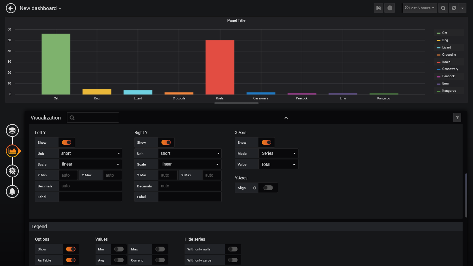
Task: Open refresh interval dropdown arrow
Action: pyautogui.click(x=463, y=8)
